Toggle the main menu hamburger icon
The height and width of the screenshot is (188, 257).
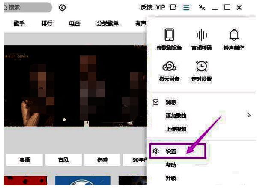pyautogui.click(x=186, y=8)
